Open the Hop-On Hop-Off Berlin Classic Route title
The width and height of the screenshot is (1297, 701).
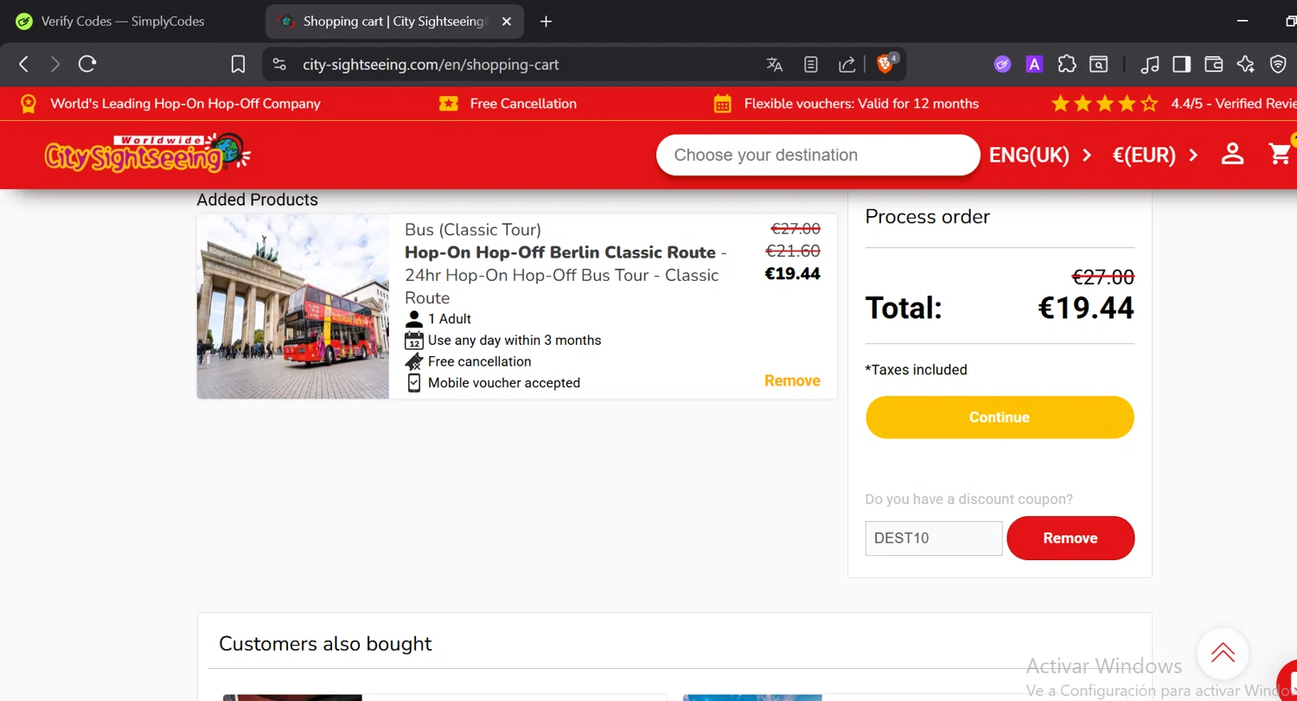coord(560,252)
